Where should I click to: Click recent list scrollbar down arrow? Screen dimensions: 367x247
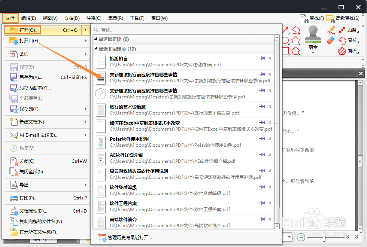click(277, 226)
